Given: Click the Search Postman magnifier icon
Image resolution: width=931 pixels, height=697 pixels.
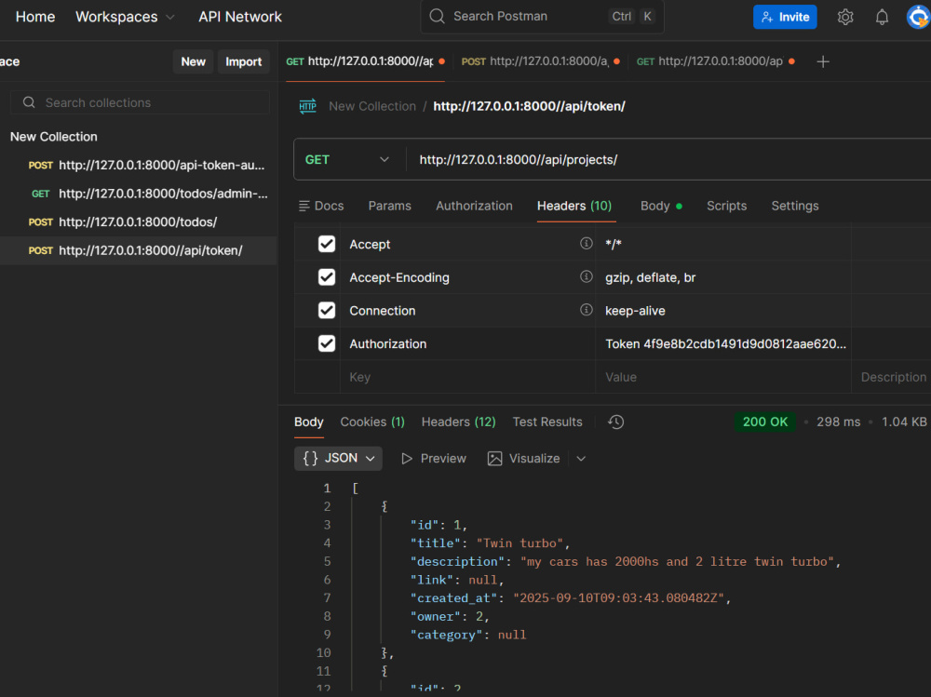Looking at the screenshot, I should [437, 17].
